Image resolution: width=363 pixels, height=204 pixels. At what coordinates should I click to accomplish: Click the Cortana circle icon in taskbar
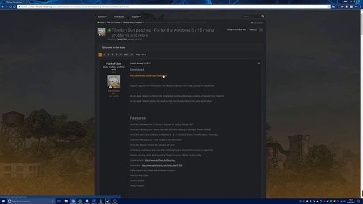coord(10,201)
